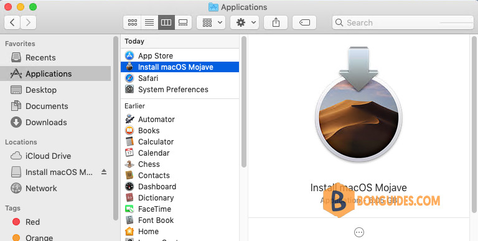Select the Calendar text entry

(154, 153)
